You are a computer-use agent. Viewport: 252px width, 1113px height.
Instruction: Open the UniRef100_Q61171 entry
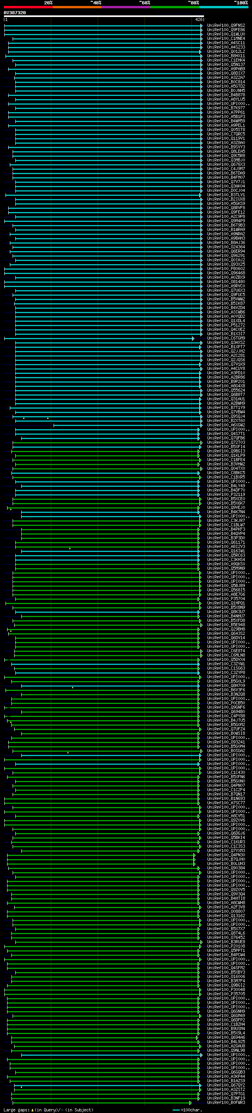[x=226, y=542]
